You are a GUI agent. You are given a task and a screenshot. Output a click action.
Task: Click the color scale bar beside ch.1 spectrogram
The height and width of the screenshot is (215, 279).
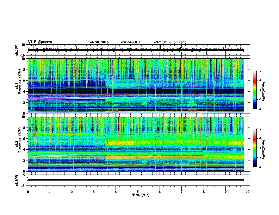255,90
